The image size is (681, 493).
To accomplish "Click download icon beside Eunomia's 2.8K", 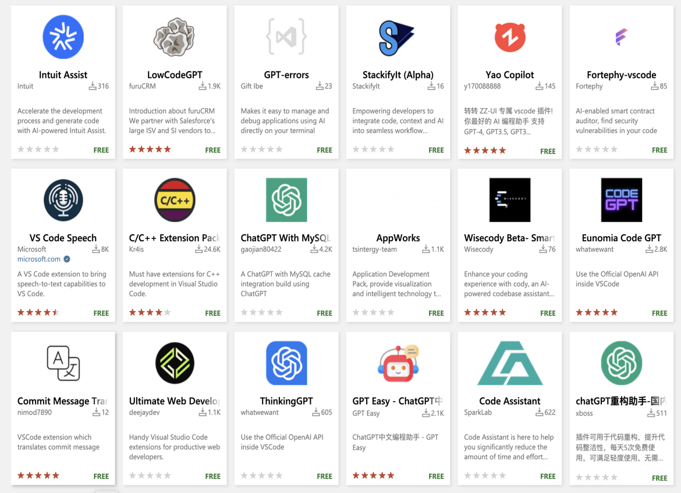I will point(650,249).
